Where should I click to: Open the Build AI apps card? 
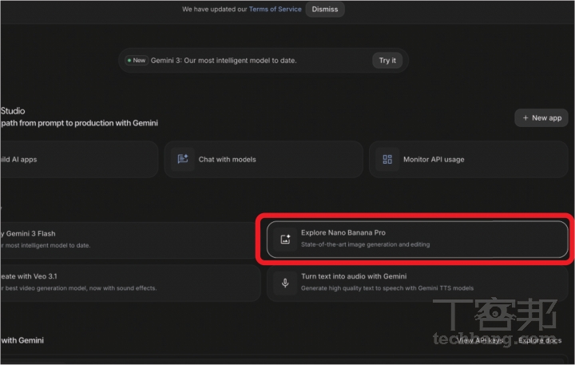click(80, 159)
